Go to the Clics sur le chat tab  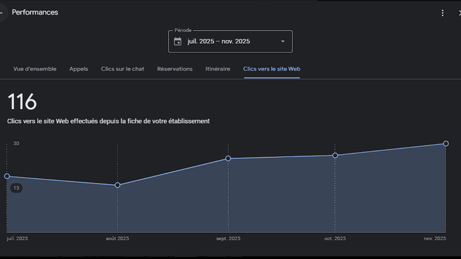coord(123,69)
